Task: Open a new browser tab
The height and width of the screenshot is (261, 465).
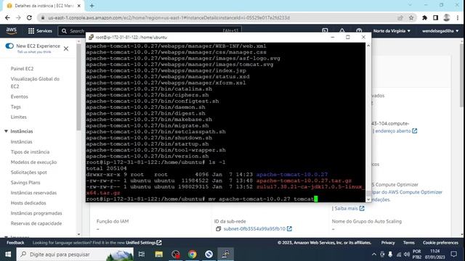Action: (92, 6)
